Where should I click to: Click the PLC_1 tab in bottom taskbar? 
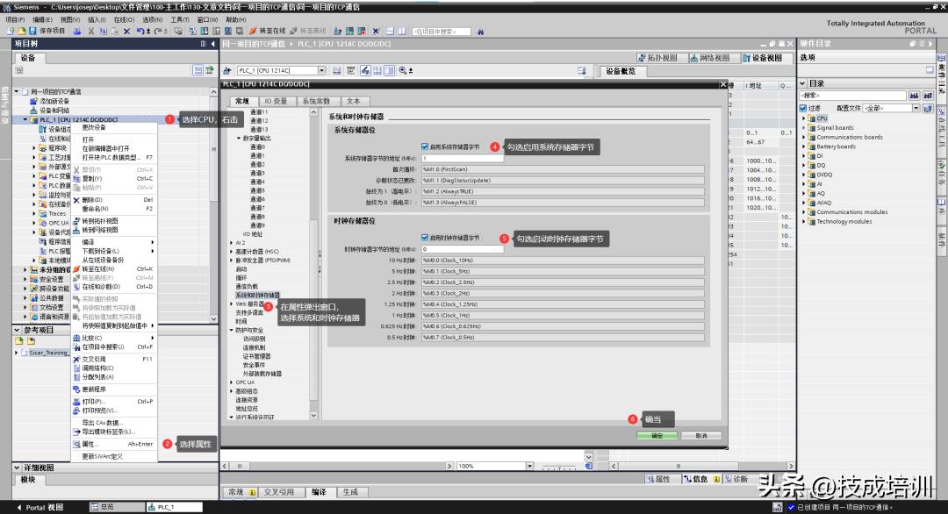coord(174,507)
